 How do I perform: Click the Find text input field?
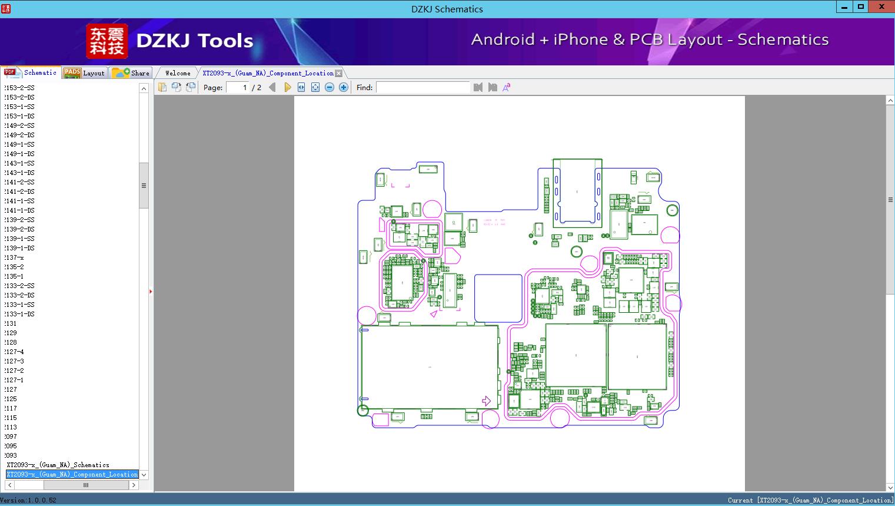[x=422, y=87]
